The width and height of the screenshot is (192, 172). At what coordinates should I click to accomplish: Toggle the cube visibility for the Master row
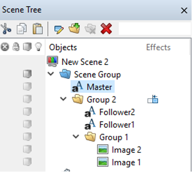coord(27,86)
